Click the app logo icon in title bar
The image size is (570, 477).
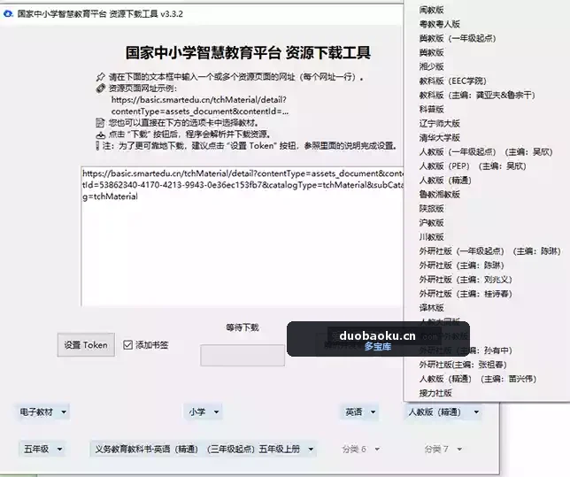(x=8, y=14)
